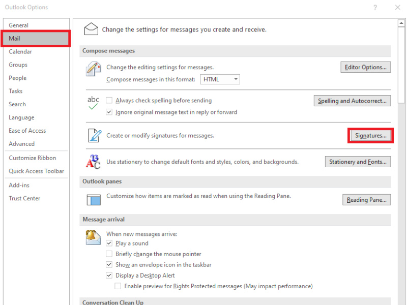Click the signature pen-and-page icon
Screen dimensions: 407x305
coord(95,135)
